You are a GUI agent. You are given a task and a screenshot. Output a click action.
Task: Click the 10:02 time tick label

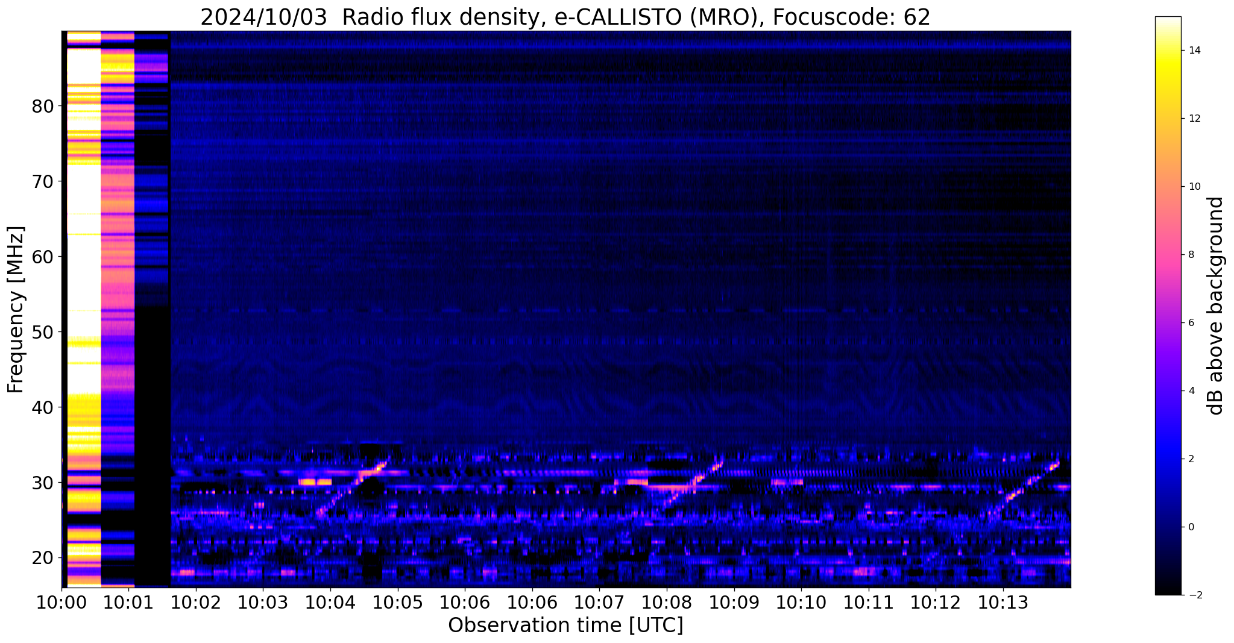(196, 603)
